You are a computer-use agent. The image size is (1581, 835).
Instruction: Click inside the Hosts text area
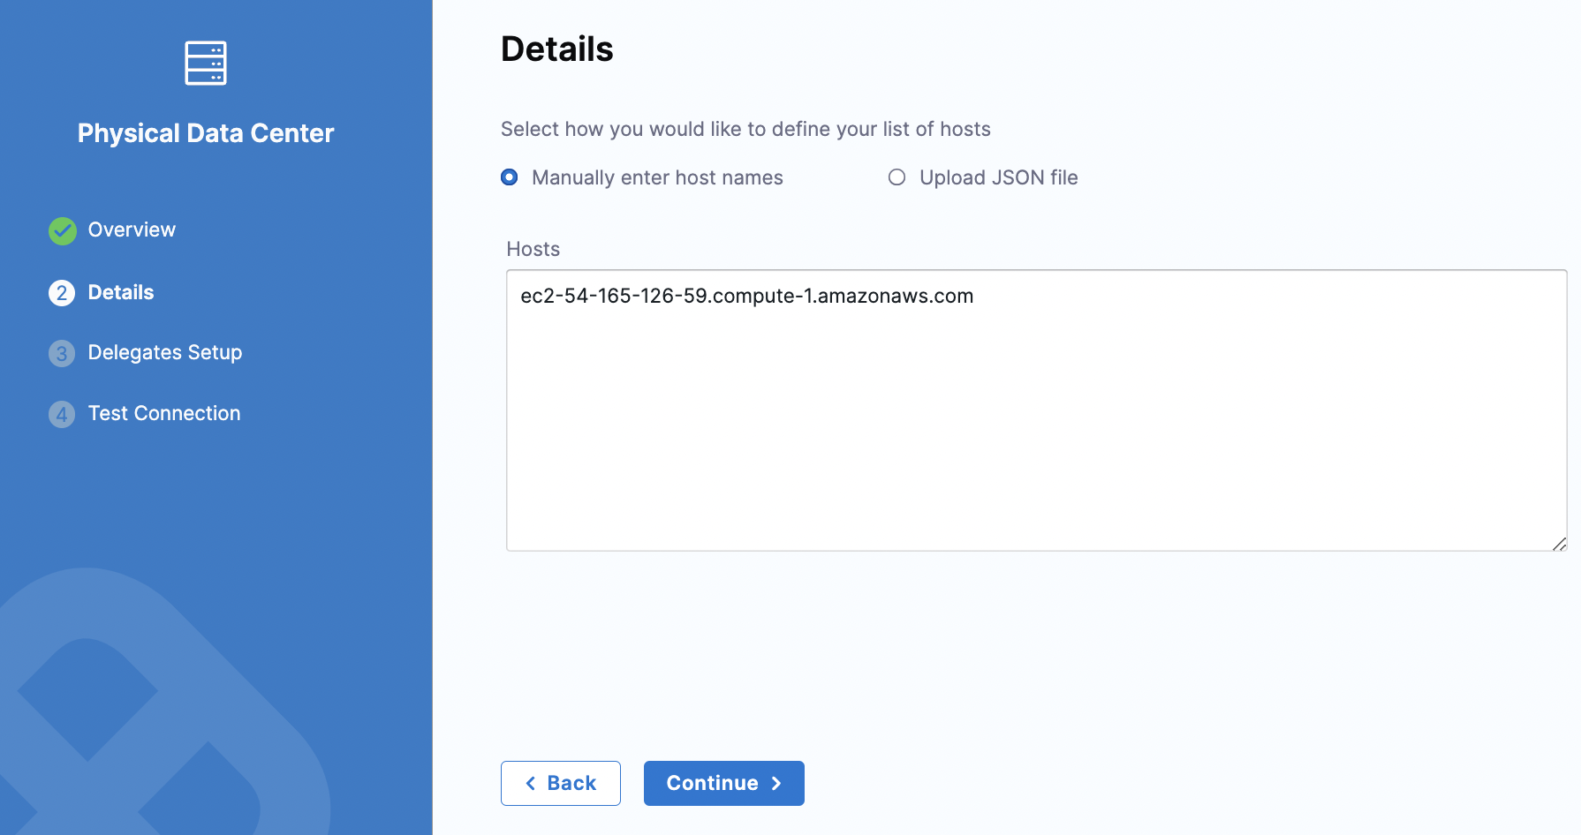[1036, 424]
